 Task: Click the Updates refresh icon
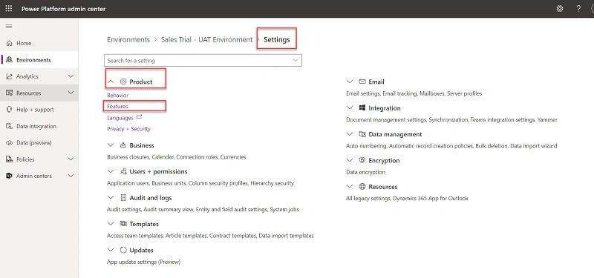pos(123,250)
